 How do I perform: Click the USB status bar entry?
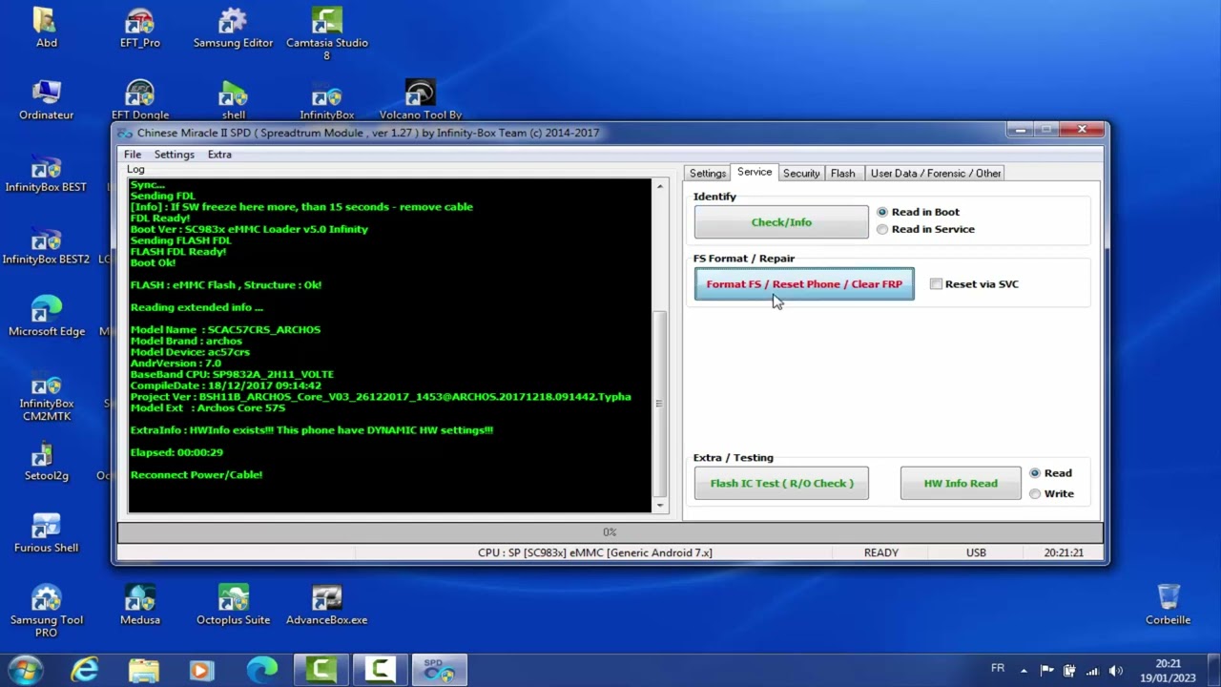click(976, 552)
